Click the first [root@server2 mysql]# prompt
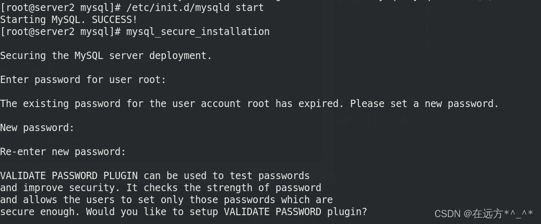The width and height of the screenshot is (541, 224). point(60,8)
